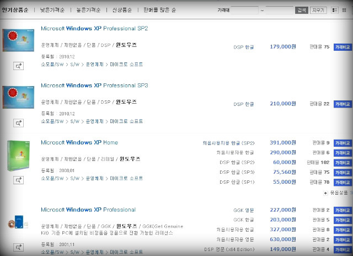Sort by 판매량 많은 순
This screenshot has height=256, width=353.
coord(159,10)
